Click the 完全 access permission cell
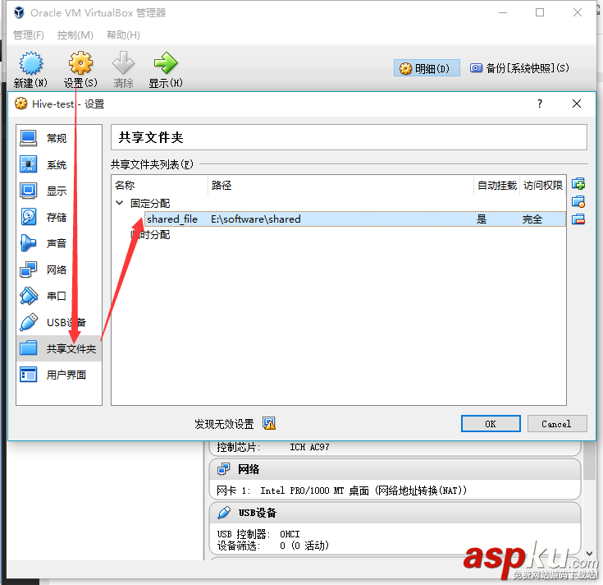This screenshot has height=585, width=603. 532,219
